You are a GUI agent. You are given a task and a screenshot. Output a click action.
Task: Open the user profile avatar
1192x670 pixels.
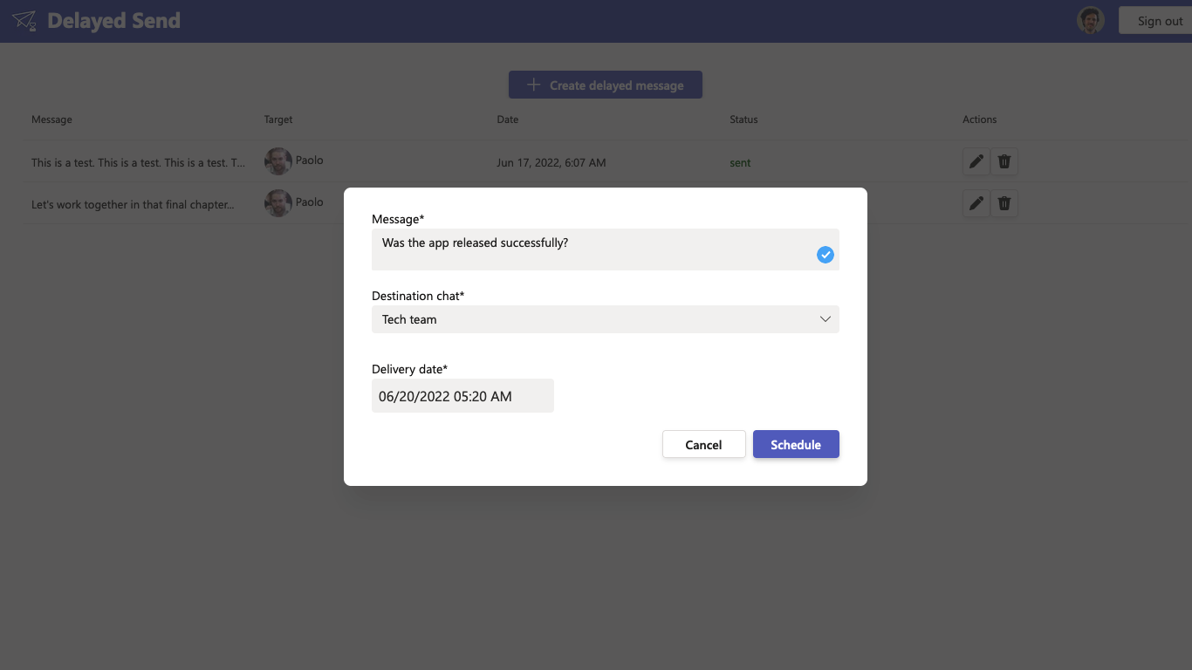pyautogui.click(x=1091, y=20)
